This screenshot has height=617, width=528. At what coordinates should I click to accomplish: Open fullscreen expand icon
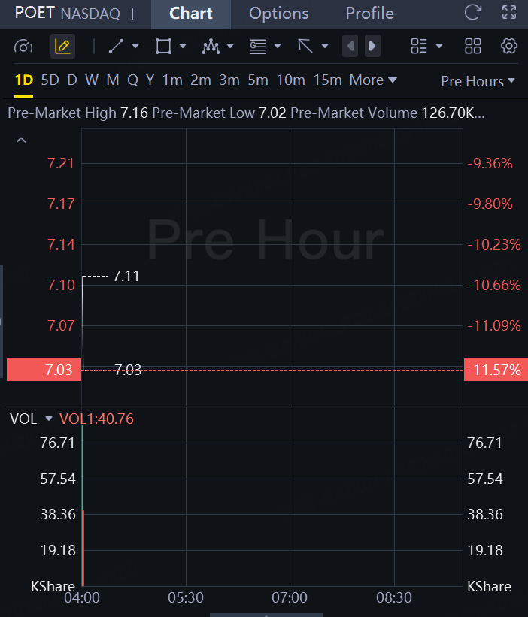509,12
